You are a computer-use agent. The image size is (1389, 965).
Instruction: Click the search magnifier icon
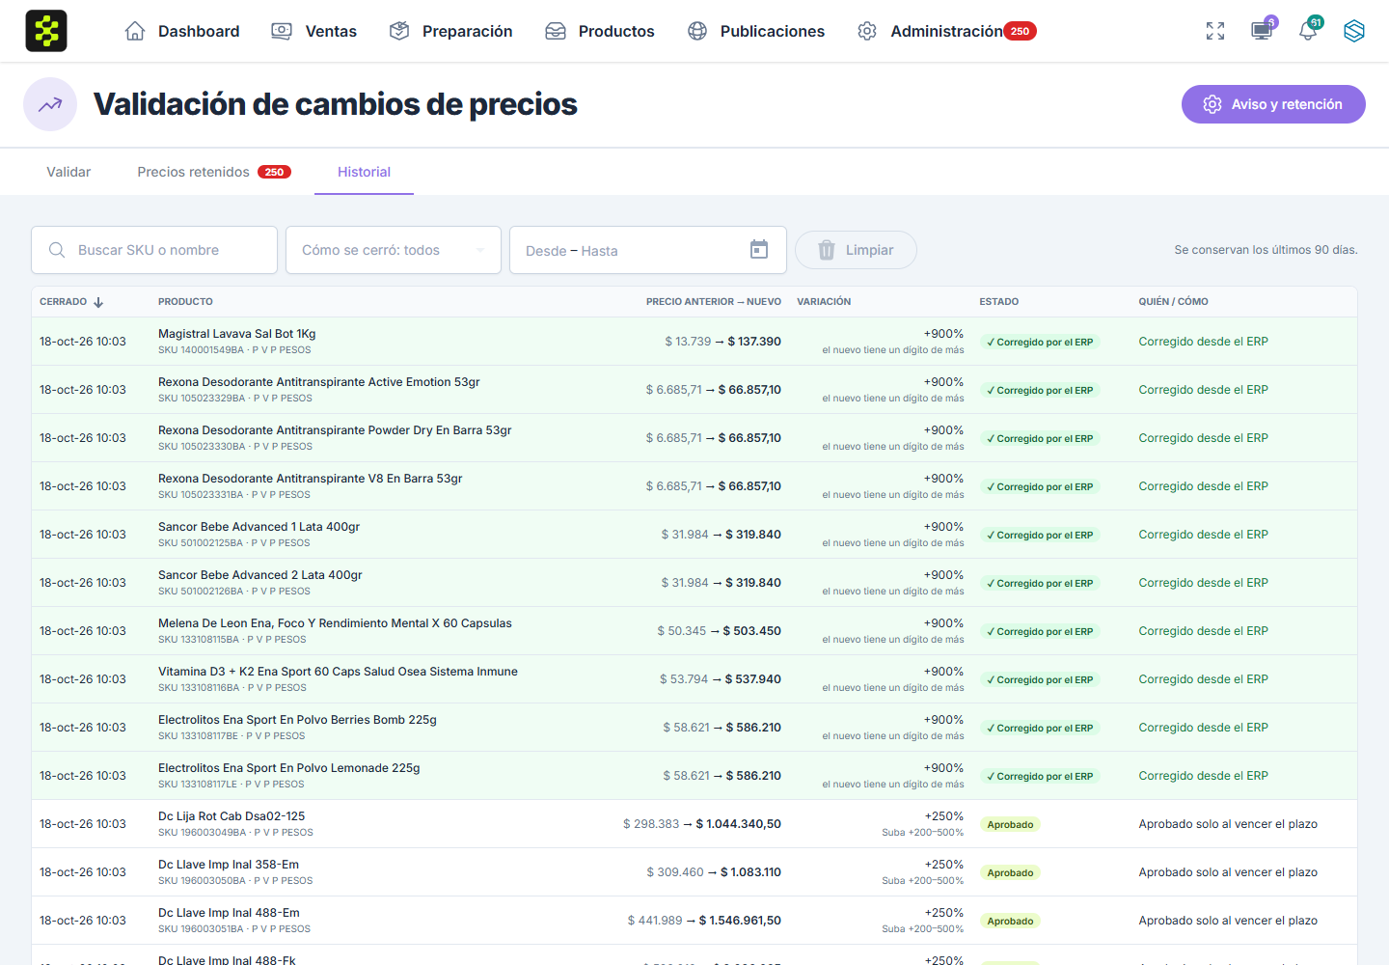click(57, 250)
